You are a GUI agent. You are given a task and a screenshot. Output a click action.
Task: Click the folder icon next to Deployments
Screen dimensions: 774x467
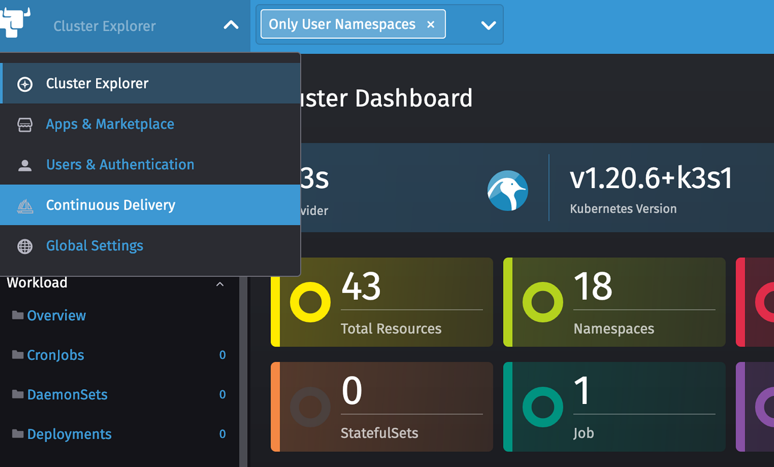tap(18, 433)
